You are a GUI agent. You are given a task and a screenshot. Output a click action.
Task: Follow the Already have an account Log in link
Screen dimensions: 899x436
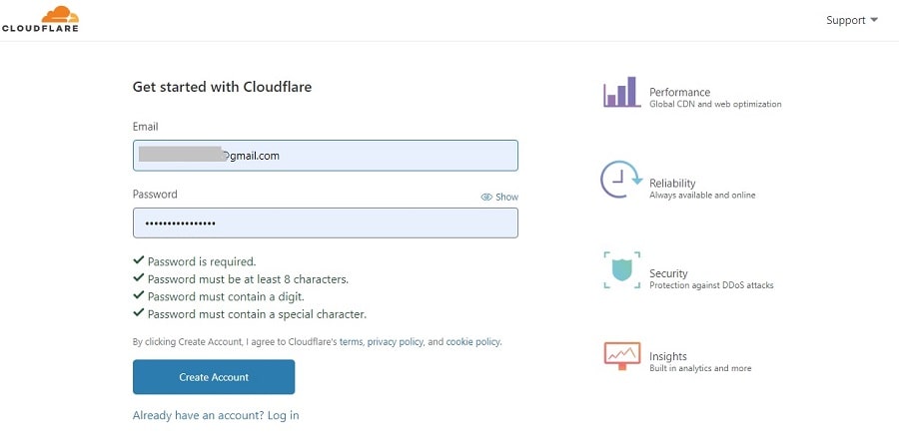216,415
